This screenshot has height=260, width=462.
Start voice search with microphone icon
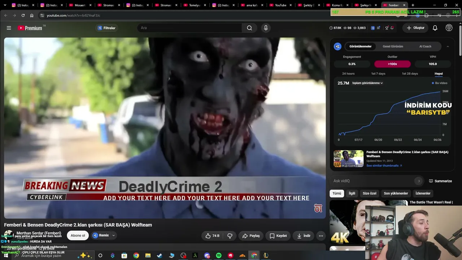click(x=266, y=28)
